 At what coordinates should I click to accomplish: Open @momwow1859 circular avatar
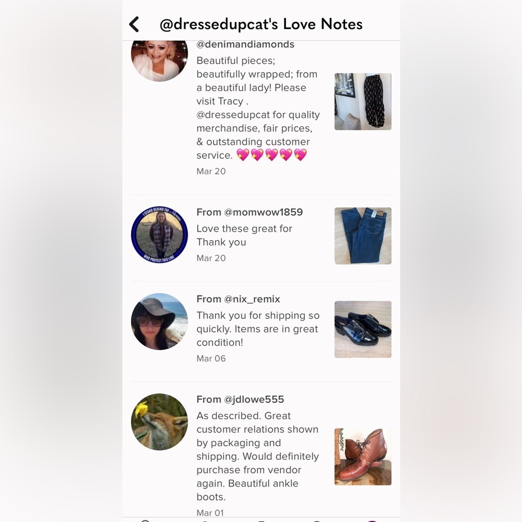(x=159, y=234)
